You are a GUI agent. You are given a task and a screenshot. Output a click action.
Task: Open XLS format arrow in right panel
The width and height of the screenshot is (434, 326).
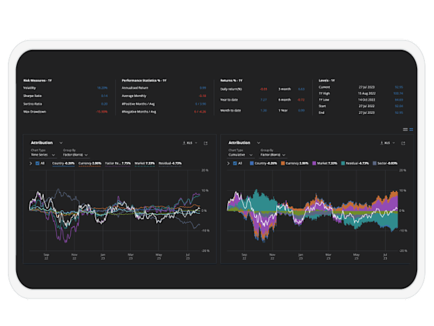click(x=394, y=143)
